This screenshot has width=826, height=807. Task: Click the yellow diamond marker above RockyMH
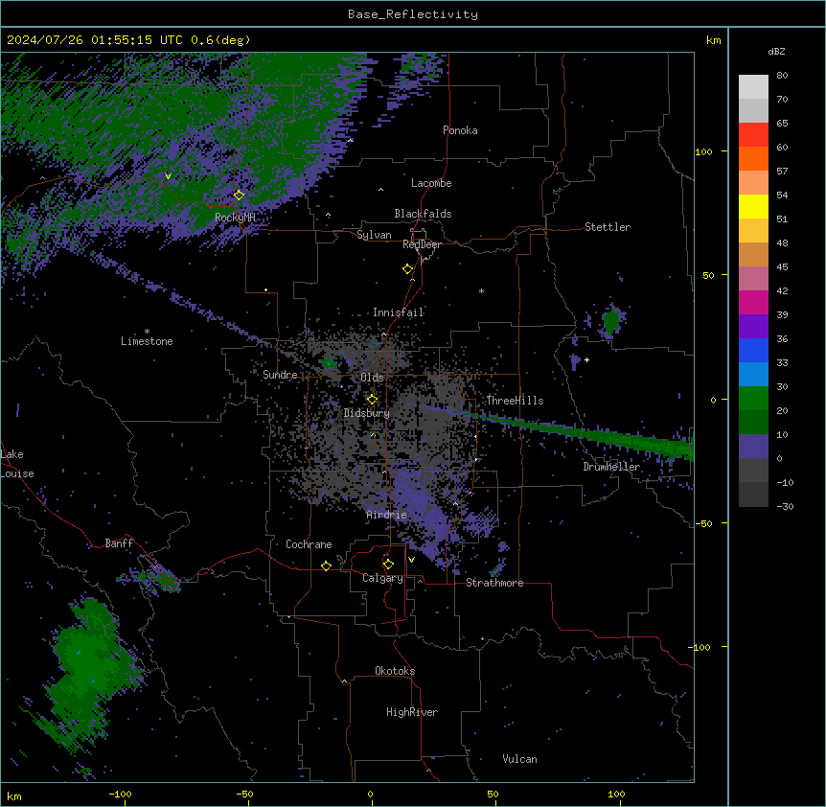[239, 195]
